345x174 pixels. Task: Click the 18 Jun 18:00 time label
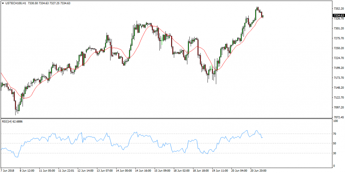(x=201, y=170)
